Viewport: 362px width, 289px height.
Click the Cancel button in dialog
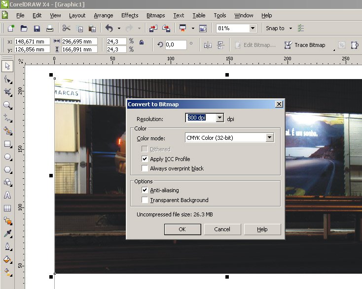point(222,229)
